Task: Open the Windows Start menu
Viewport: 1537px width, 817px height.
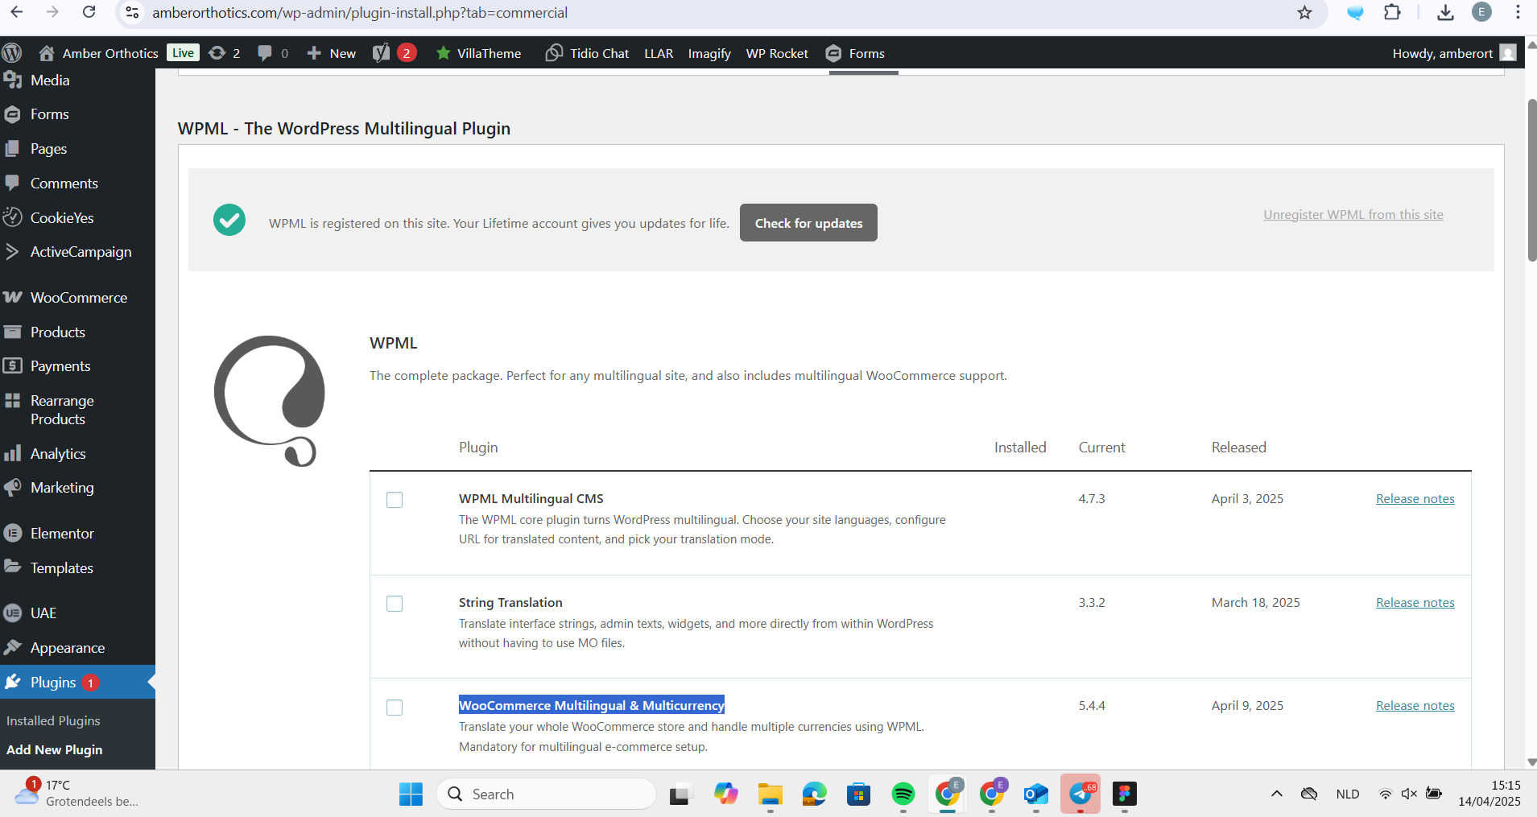Action: click(411, 794)
